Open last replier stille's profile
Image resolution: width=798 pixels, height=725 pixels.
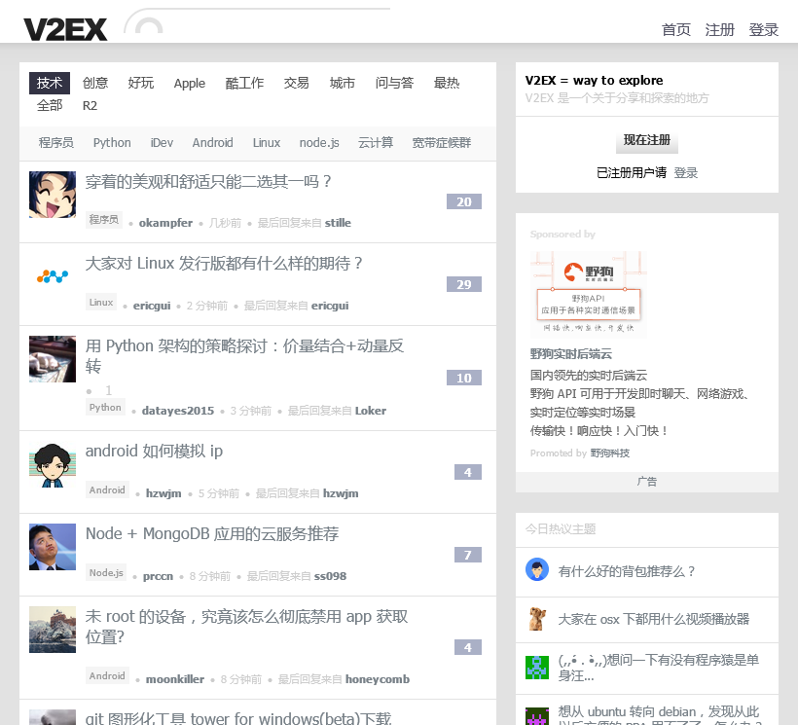pos(338,223)
